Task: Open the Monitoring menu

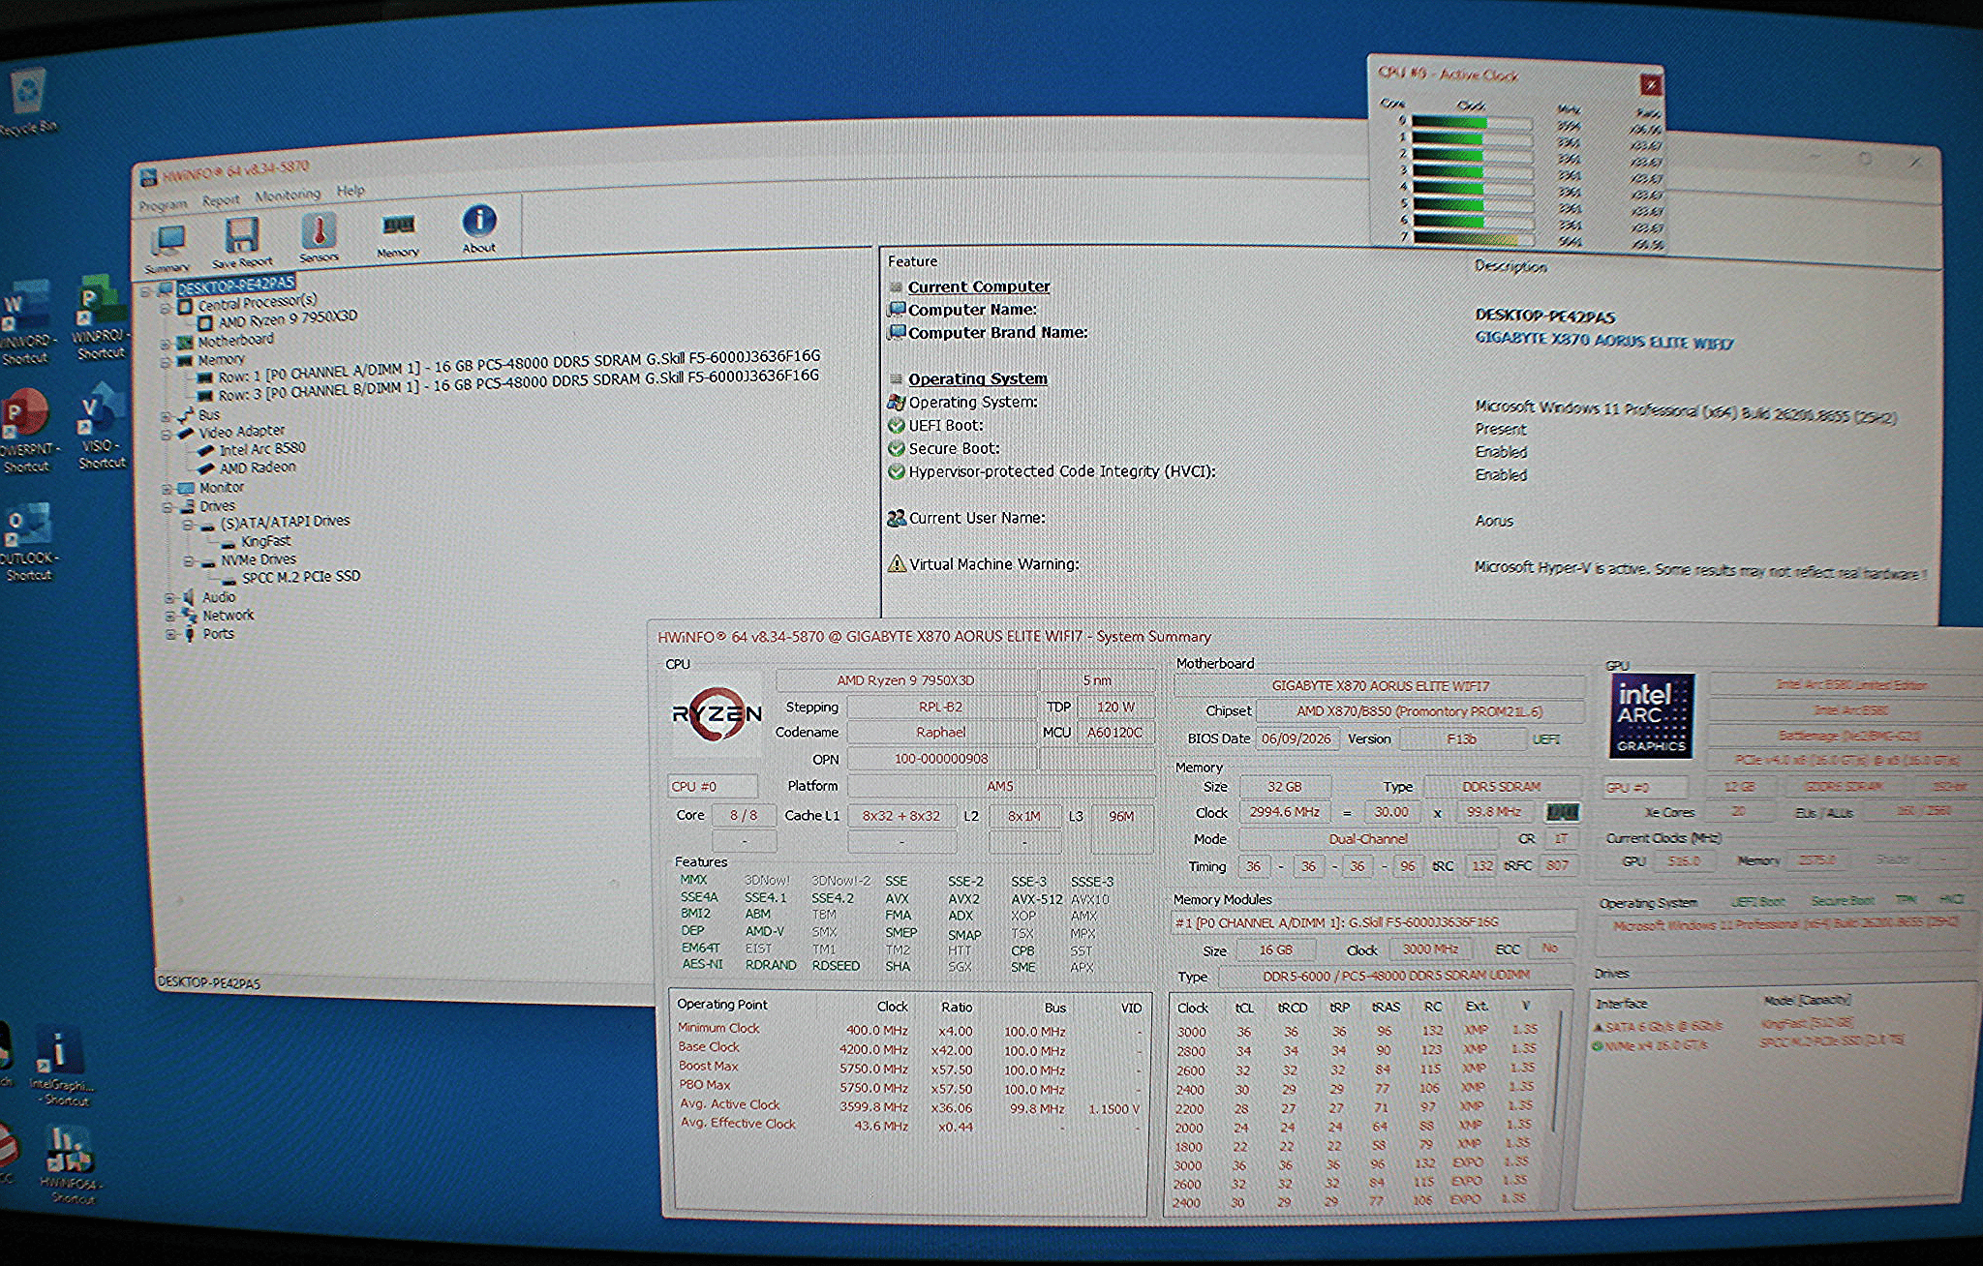Action: coord(288,196)
